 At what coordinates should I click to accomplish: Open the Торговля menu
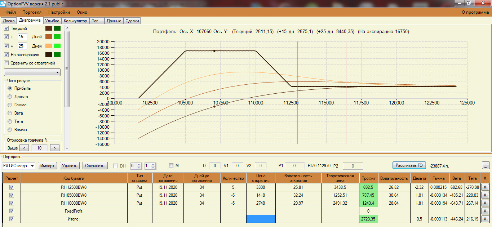32,12
